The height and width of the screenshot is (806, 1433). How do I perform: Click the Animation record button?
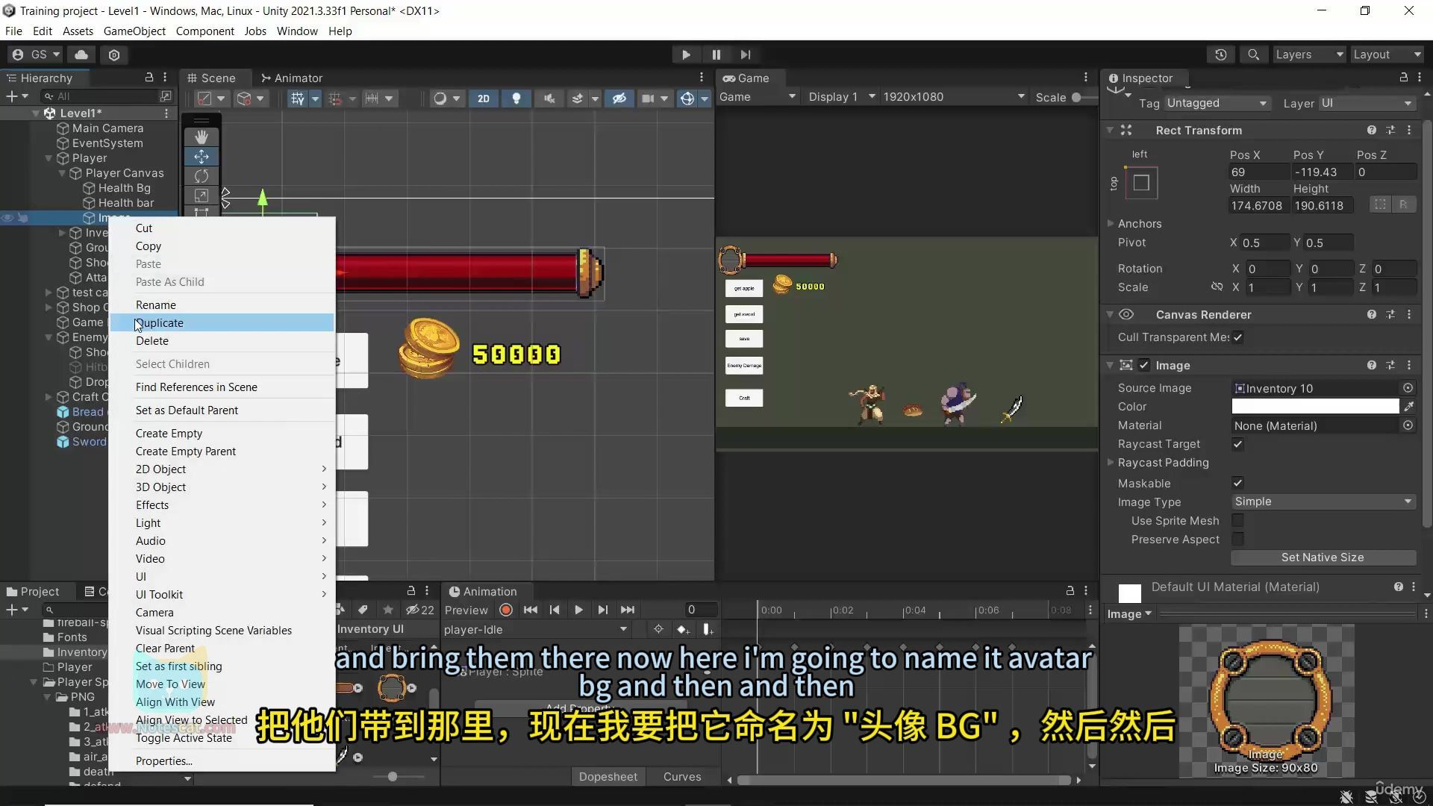(506, 610)
